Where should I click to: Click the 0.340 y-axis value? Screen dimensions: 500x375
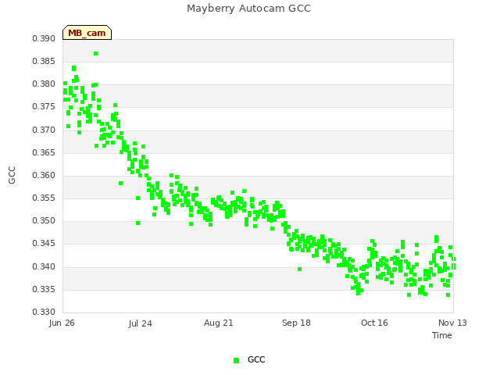point(44,266)
